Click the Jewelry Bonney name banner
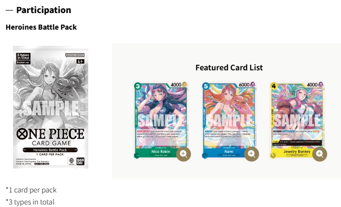 295,150
